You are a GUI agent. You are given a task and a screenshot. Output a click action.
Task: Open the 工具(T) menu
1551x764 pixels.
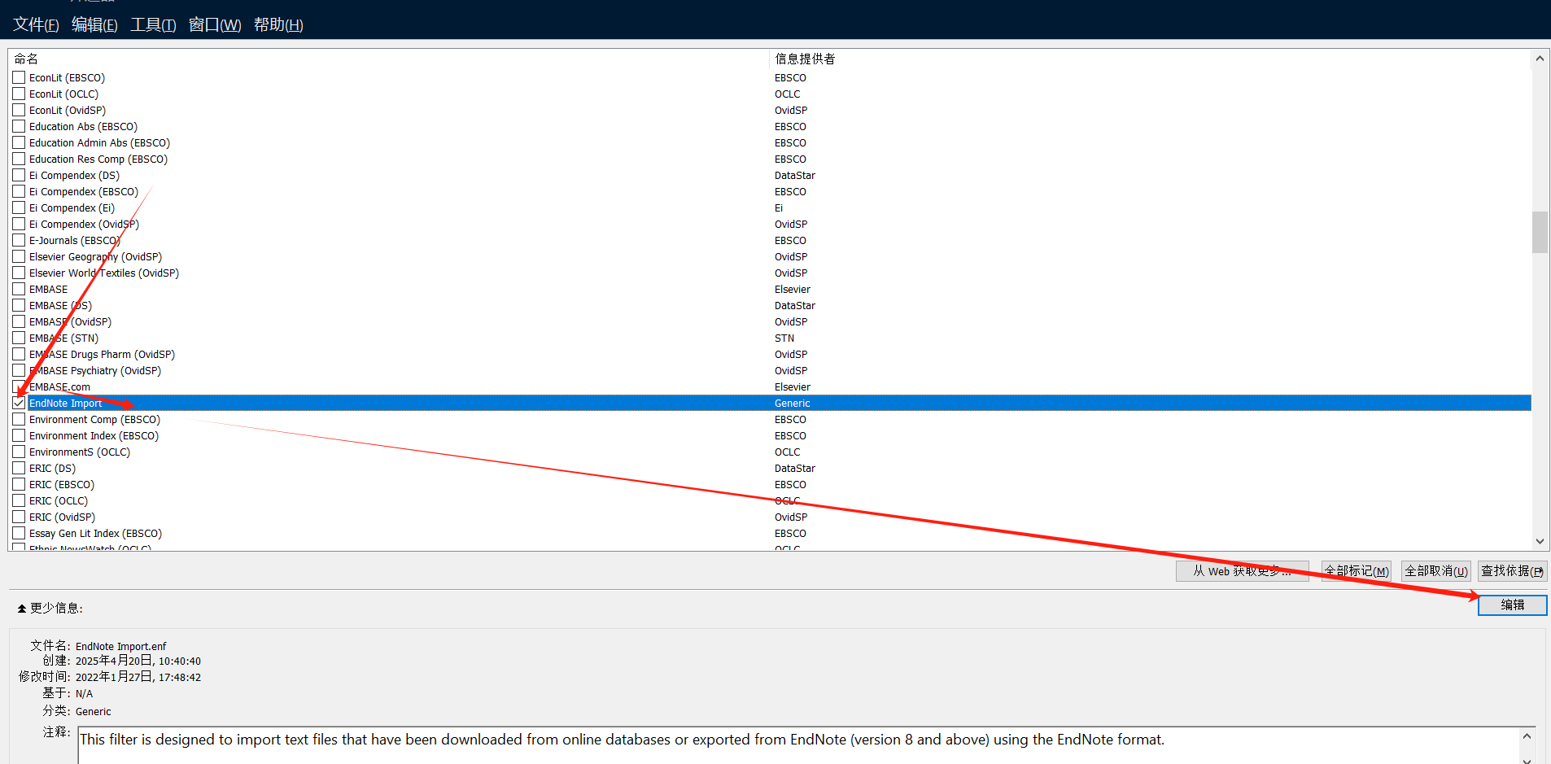(153, 24)
